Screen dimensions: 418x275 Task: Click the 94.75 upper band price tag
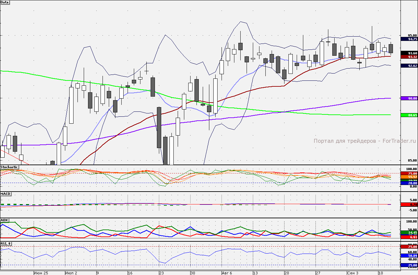tap(409, 39)
